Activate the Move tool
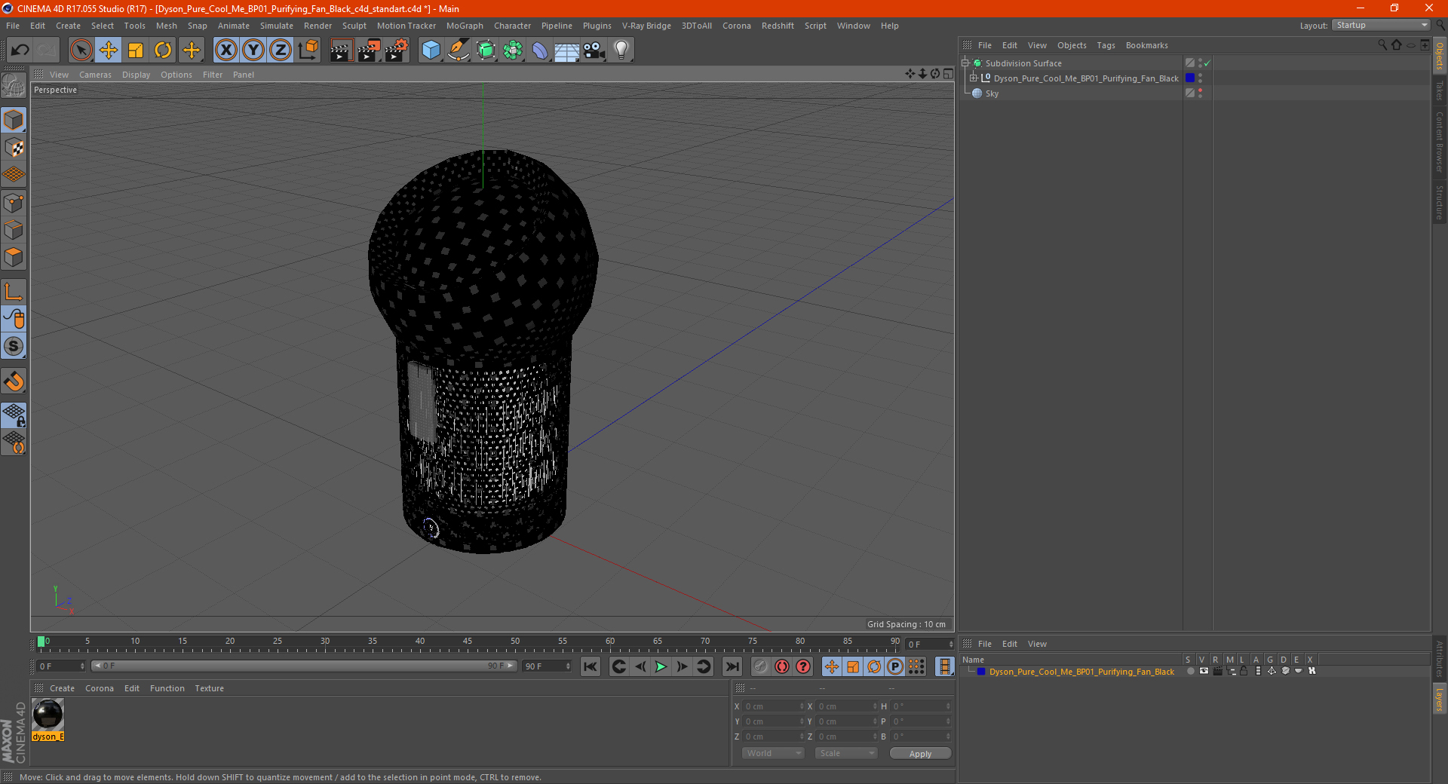The image size is (1448, 784). [109, 51]
